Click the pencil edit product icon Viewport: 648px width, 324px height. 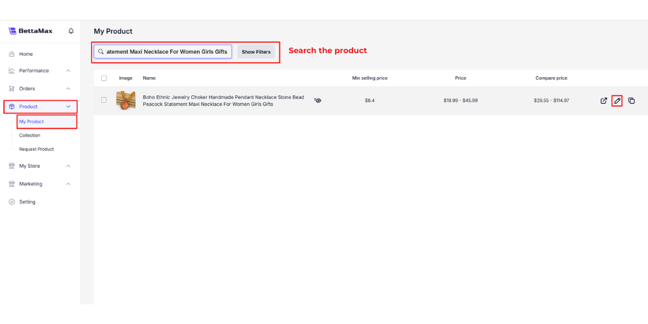(x=618, y=100)
